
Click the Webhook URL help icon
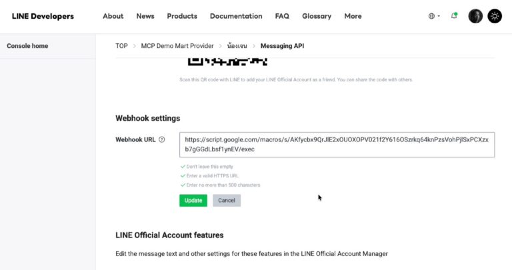[x=161, y=139]
